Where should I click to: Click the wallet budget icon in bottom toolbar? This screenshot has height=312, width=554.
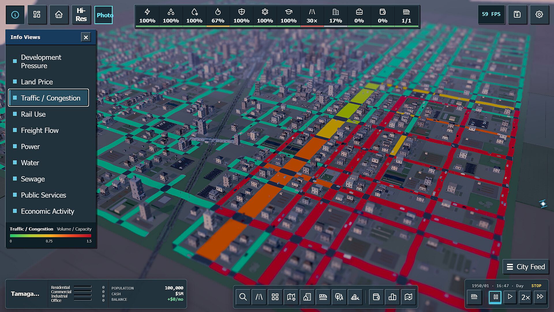tap(376, 297)
